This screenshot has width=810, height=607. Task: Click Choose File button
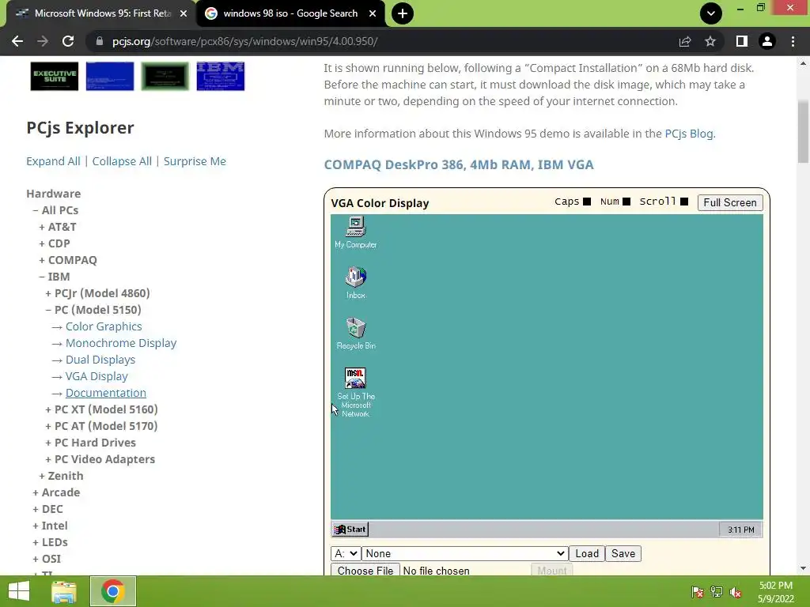pos(365,571)
